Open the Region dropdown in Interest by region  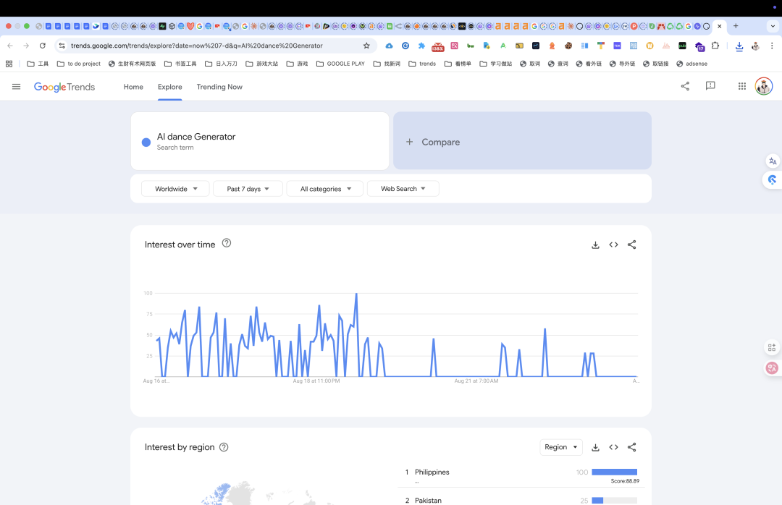[x=561, y=447]
